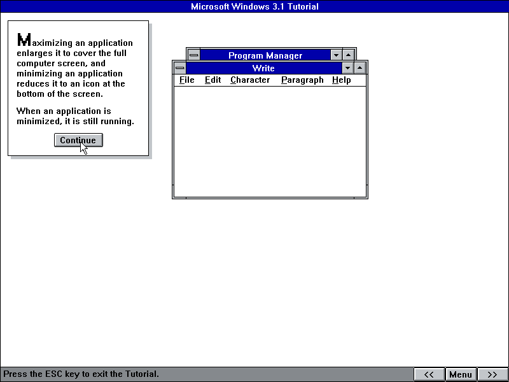Open the File menu in Write
Viewport: 509px width, 382px height.
click(x=186, y=80)
